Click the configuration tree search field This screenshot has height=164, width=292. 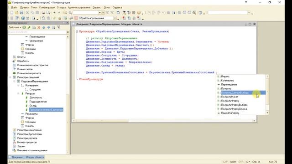(37, 32)
